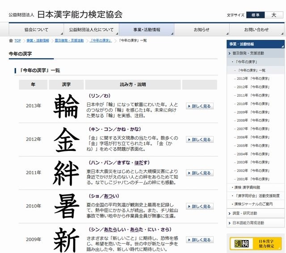Viewport: 286px width, 253px height.
Task: Click the 2011年 year cell
Action: tap(34, 172)
